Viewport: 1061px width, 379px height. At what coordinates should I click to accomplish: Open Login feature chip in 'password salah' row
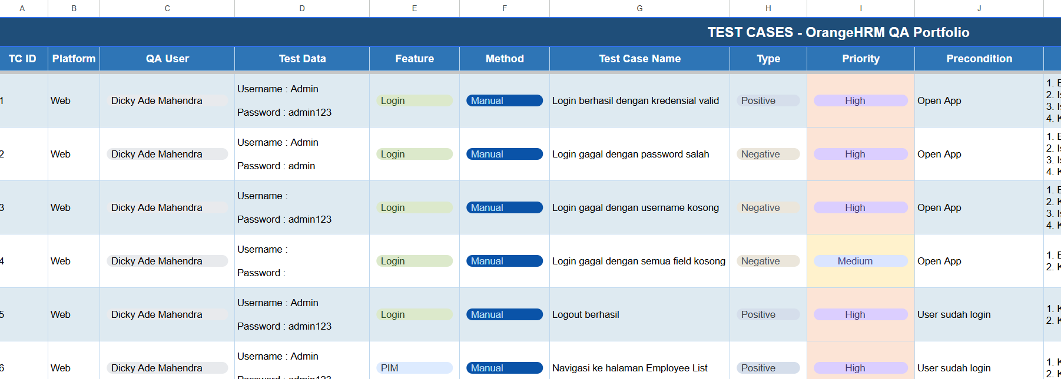tap(415, 154)
